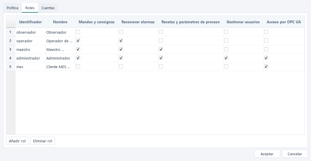Select the observador identifier cell
This screenshot has width=311, height=161.
tap(30, 32)
